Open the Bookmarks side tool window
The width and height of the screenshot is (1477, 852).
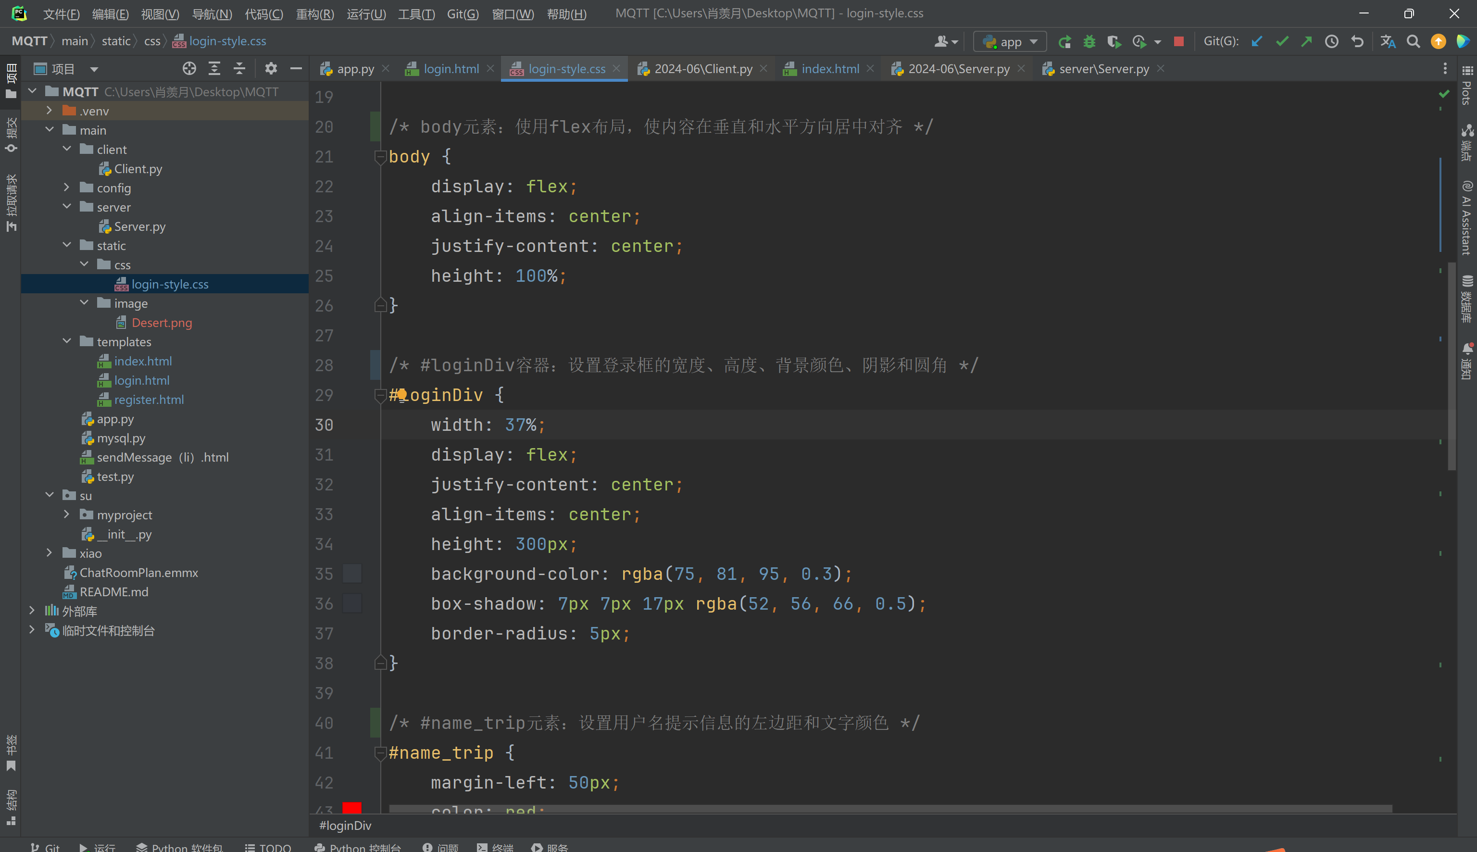[11, 754]
